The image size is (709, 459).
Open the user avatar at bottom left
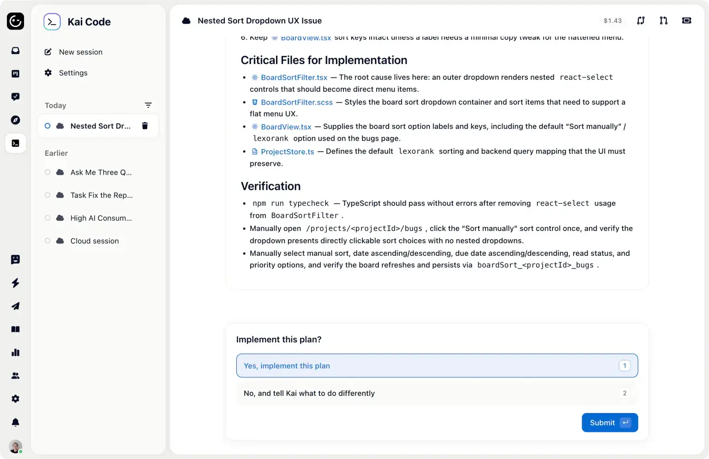16,446
